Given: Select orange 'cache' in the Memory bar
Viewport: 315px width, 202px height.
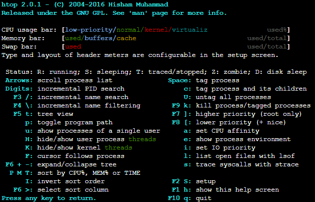Looking at the screenshot, I should (126, 38).
